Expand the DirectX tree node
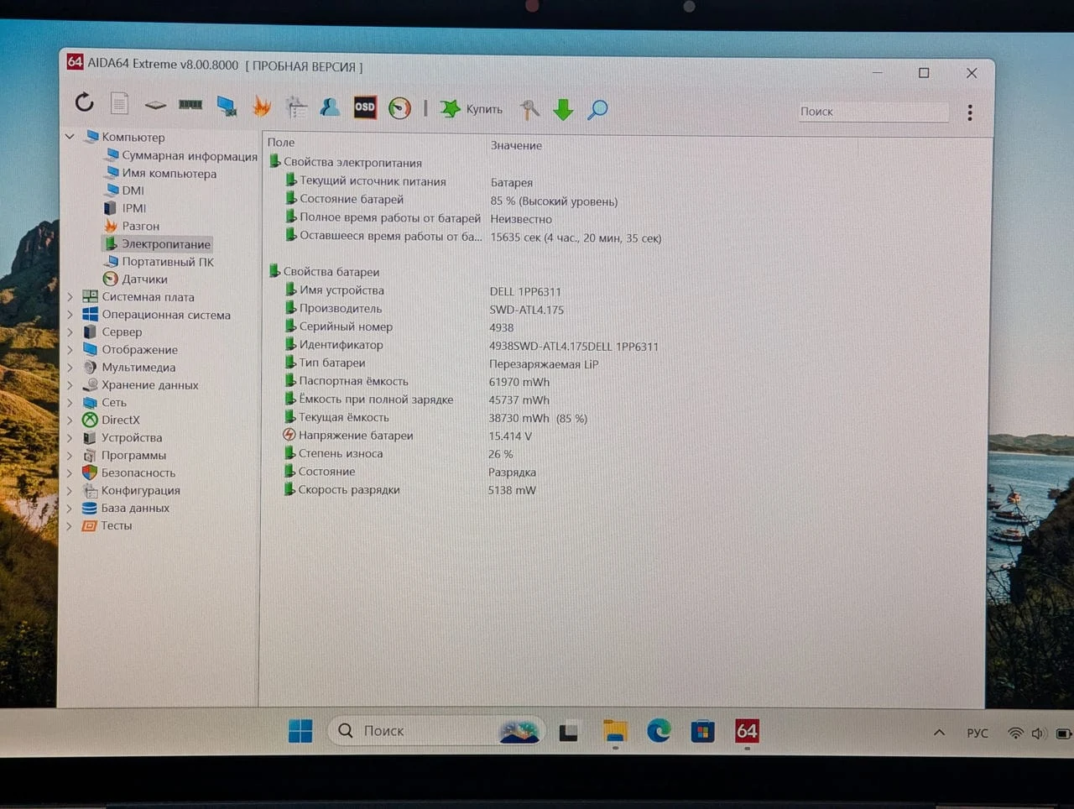 (70, 420)
